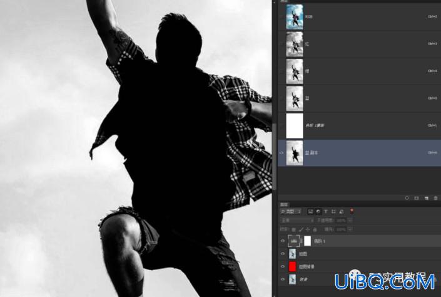The image size is (441, 297).
Task: Levels adjustment icon on 色阶 1 layer
Action: pos(293,241)
